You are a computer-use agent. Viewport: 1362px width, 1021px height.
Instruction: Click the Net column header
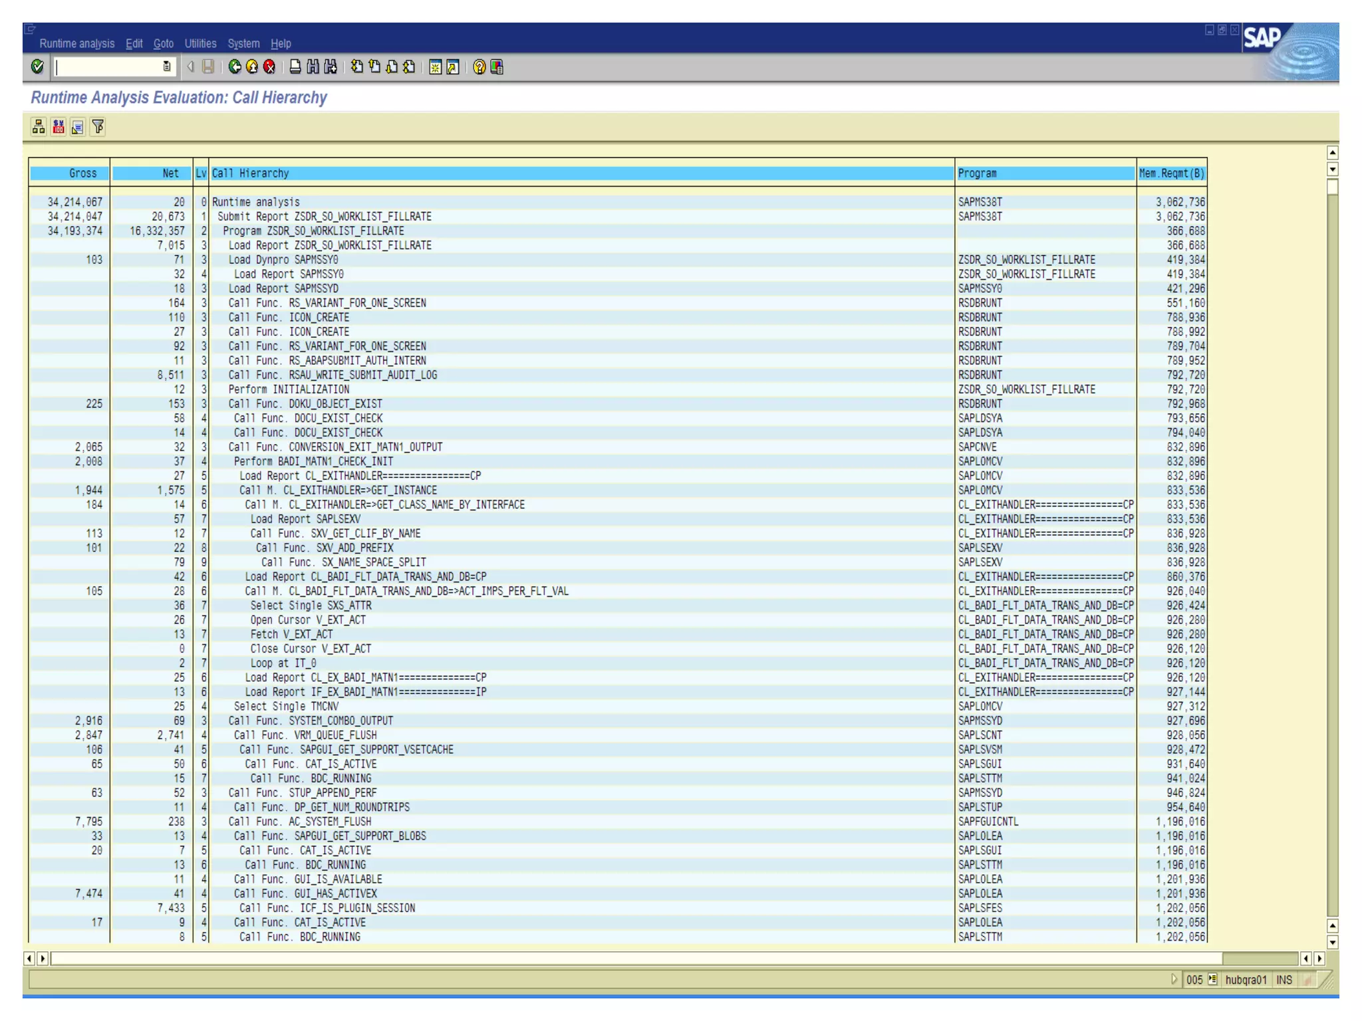tap(152, 173)
